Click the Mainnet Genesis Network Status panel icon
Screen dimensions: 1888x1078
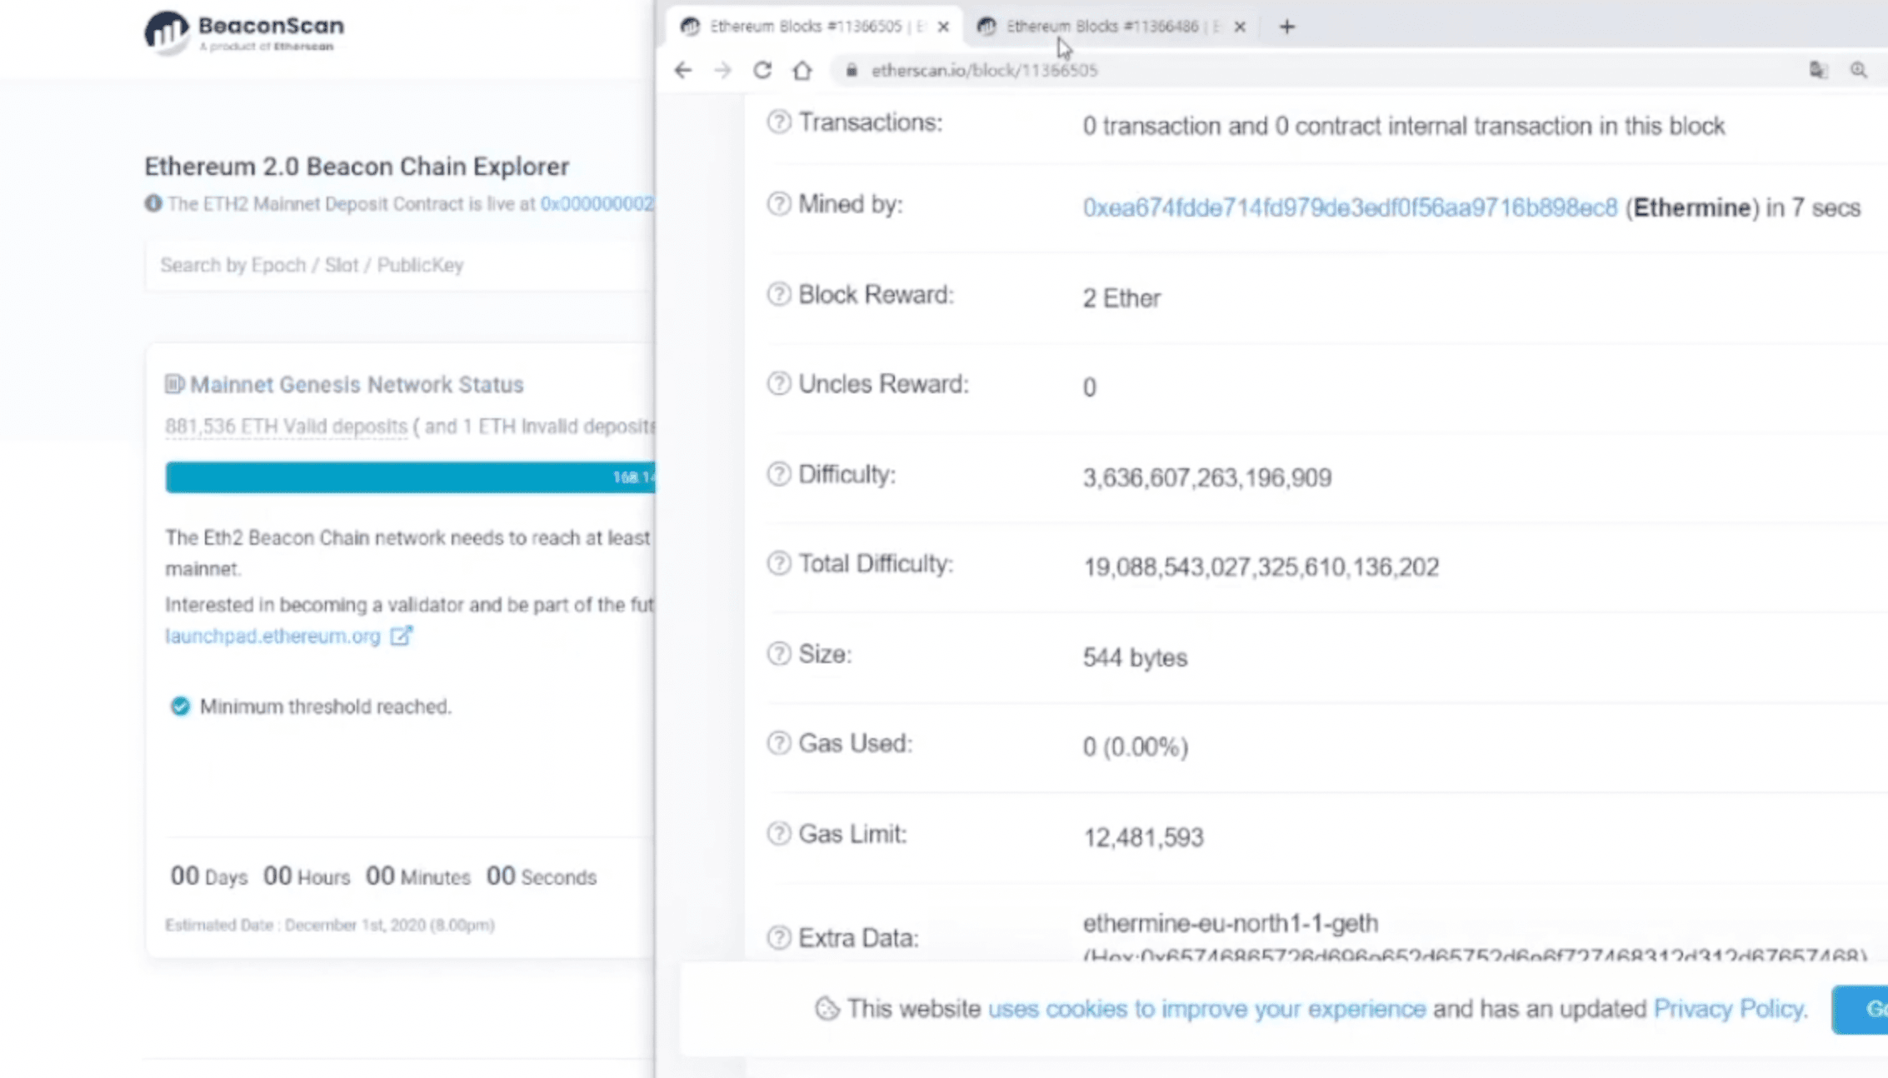coord(174,384)
